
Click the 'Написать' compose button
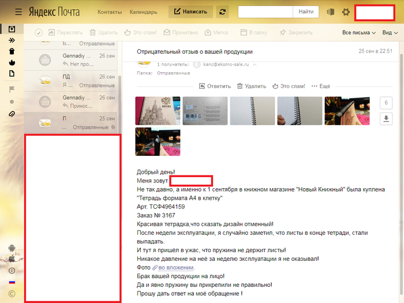point(190,12)
